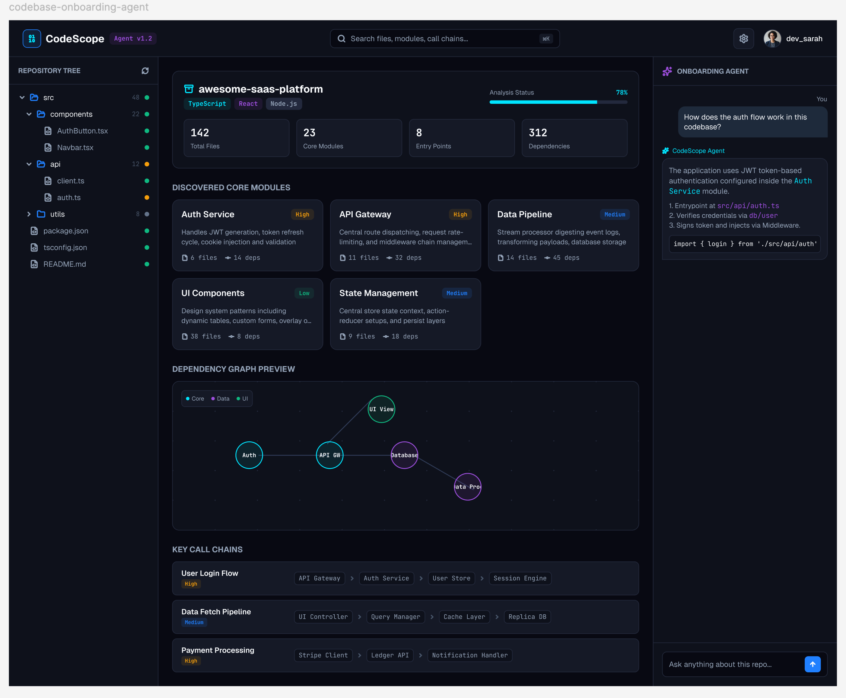Open settings via the gear icon
Image resolution: width=846 pixels, height=698 pixels.
(x=744, y=39)
